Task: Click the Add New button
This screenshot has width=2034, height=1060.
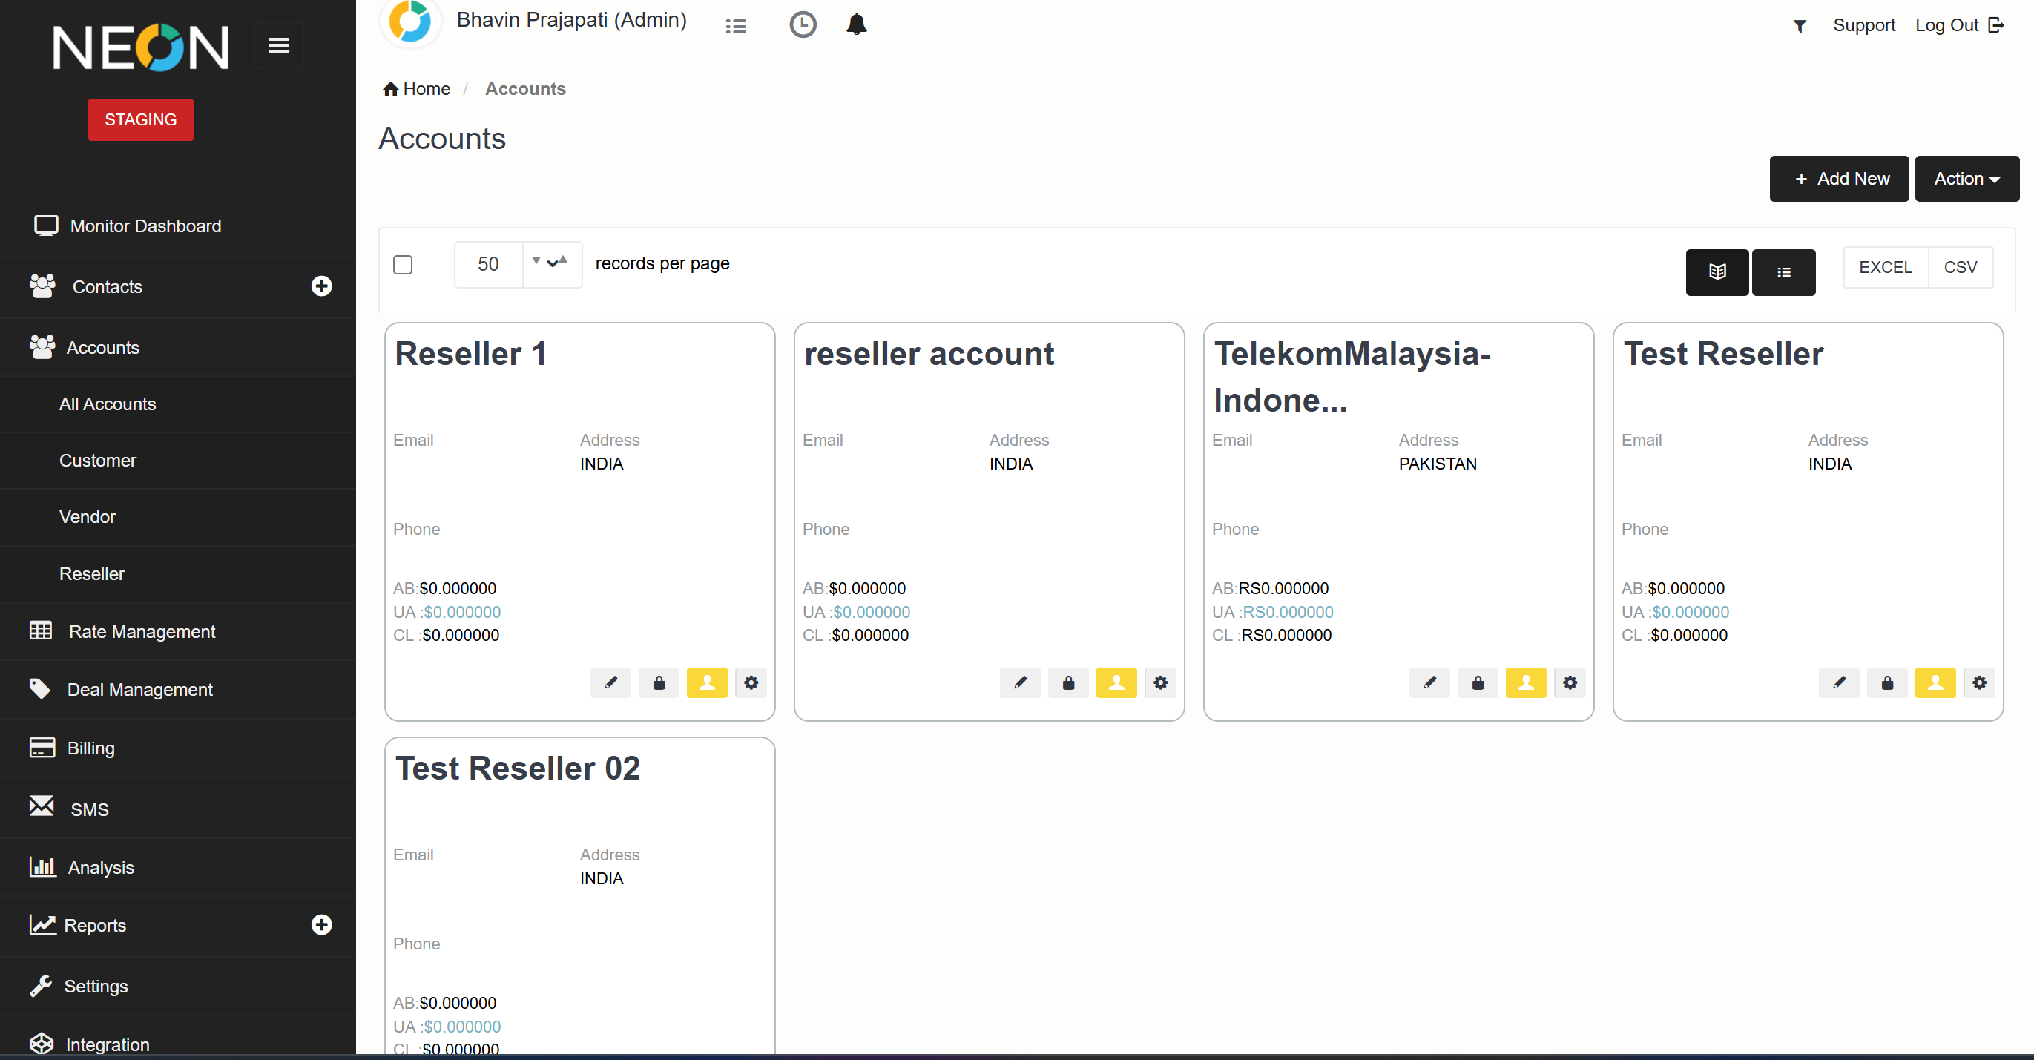Action: click(1838, 179)
